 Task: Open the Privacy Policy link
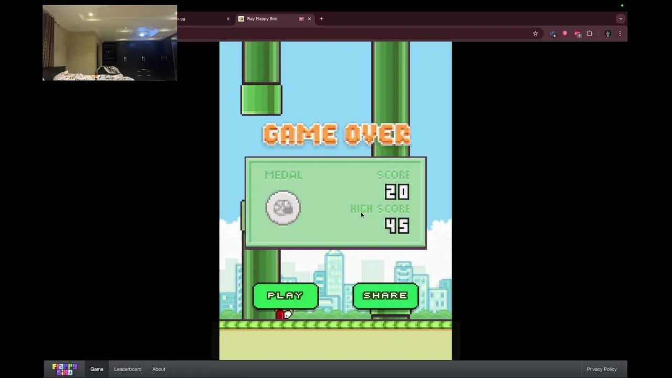(602, 369)
